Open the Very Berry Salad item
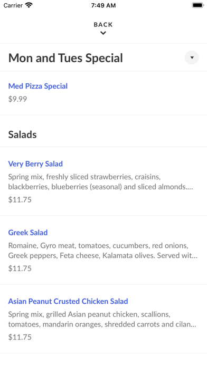 click(x=35, y=164)
